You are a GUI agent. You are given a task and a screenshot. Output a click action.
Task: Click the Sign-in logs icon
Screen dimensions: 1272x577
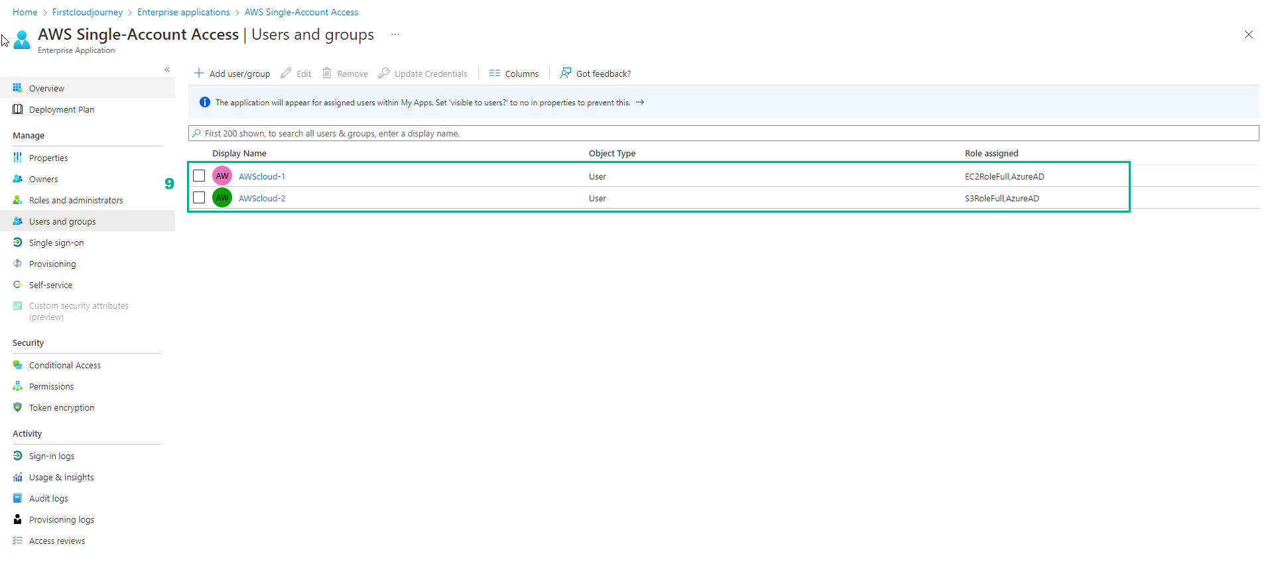17,456
